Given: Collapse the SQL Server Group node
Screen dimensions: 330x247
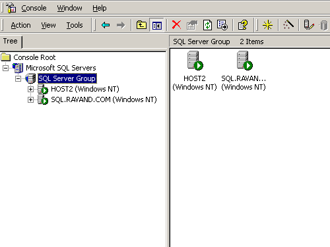Looking at the screenshot, I should (x=18, y=78).
